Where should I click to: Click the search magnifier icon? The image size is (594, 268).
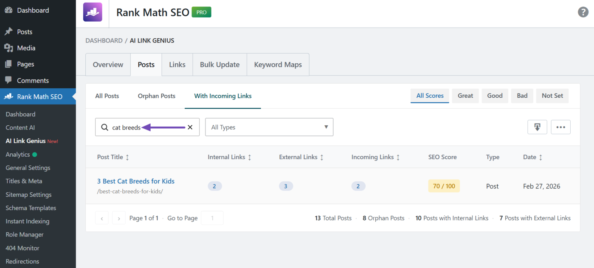[x=104, y=127]
